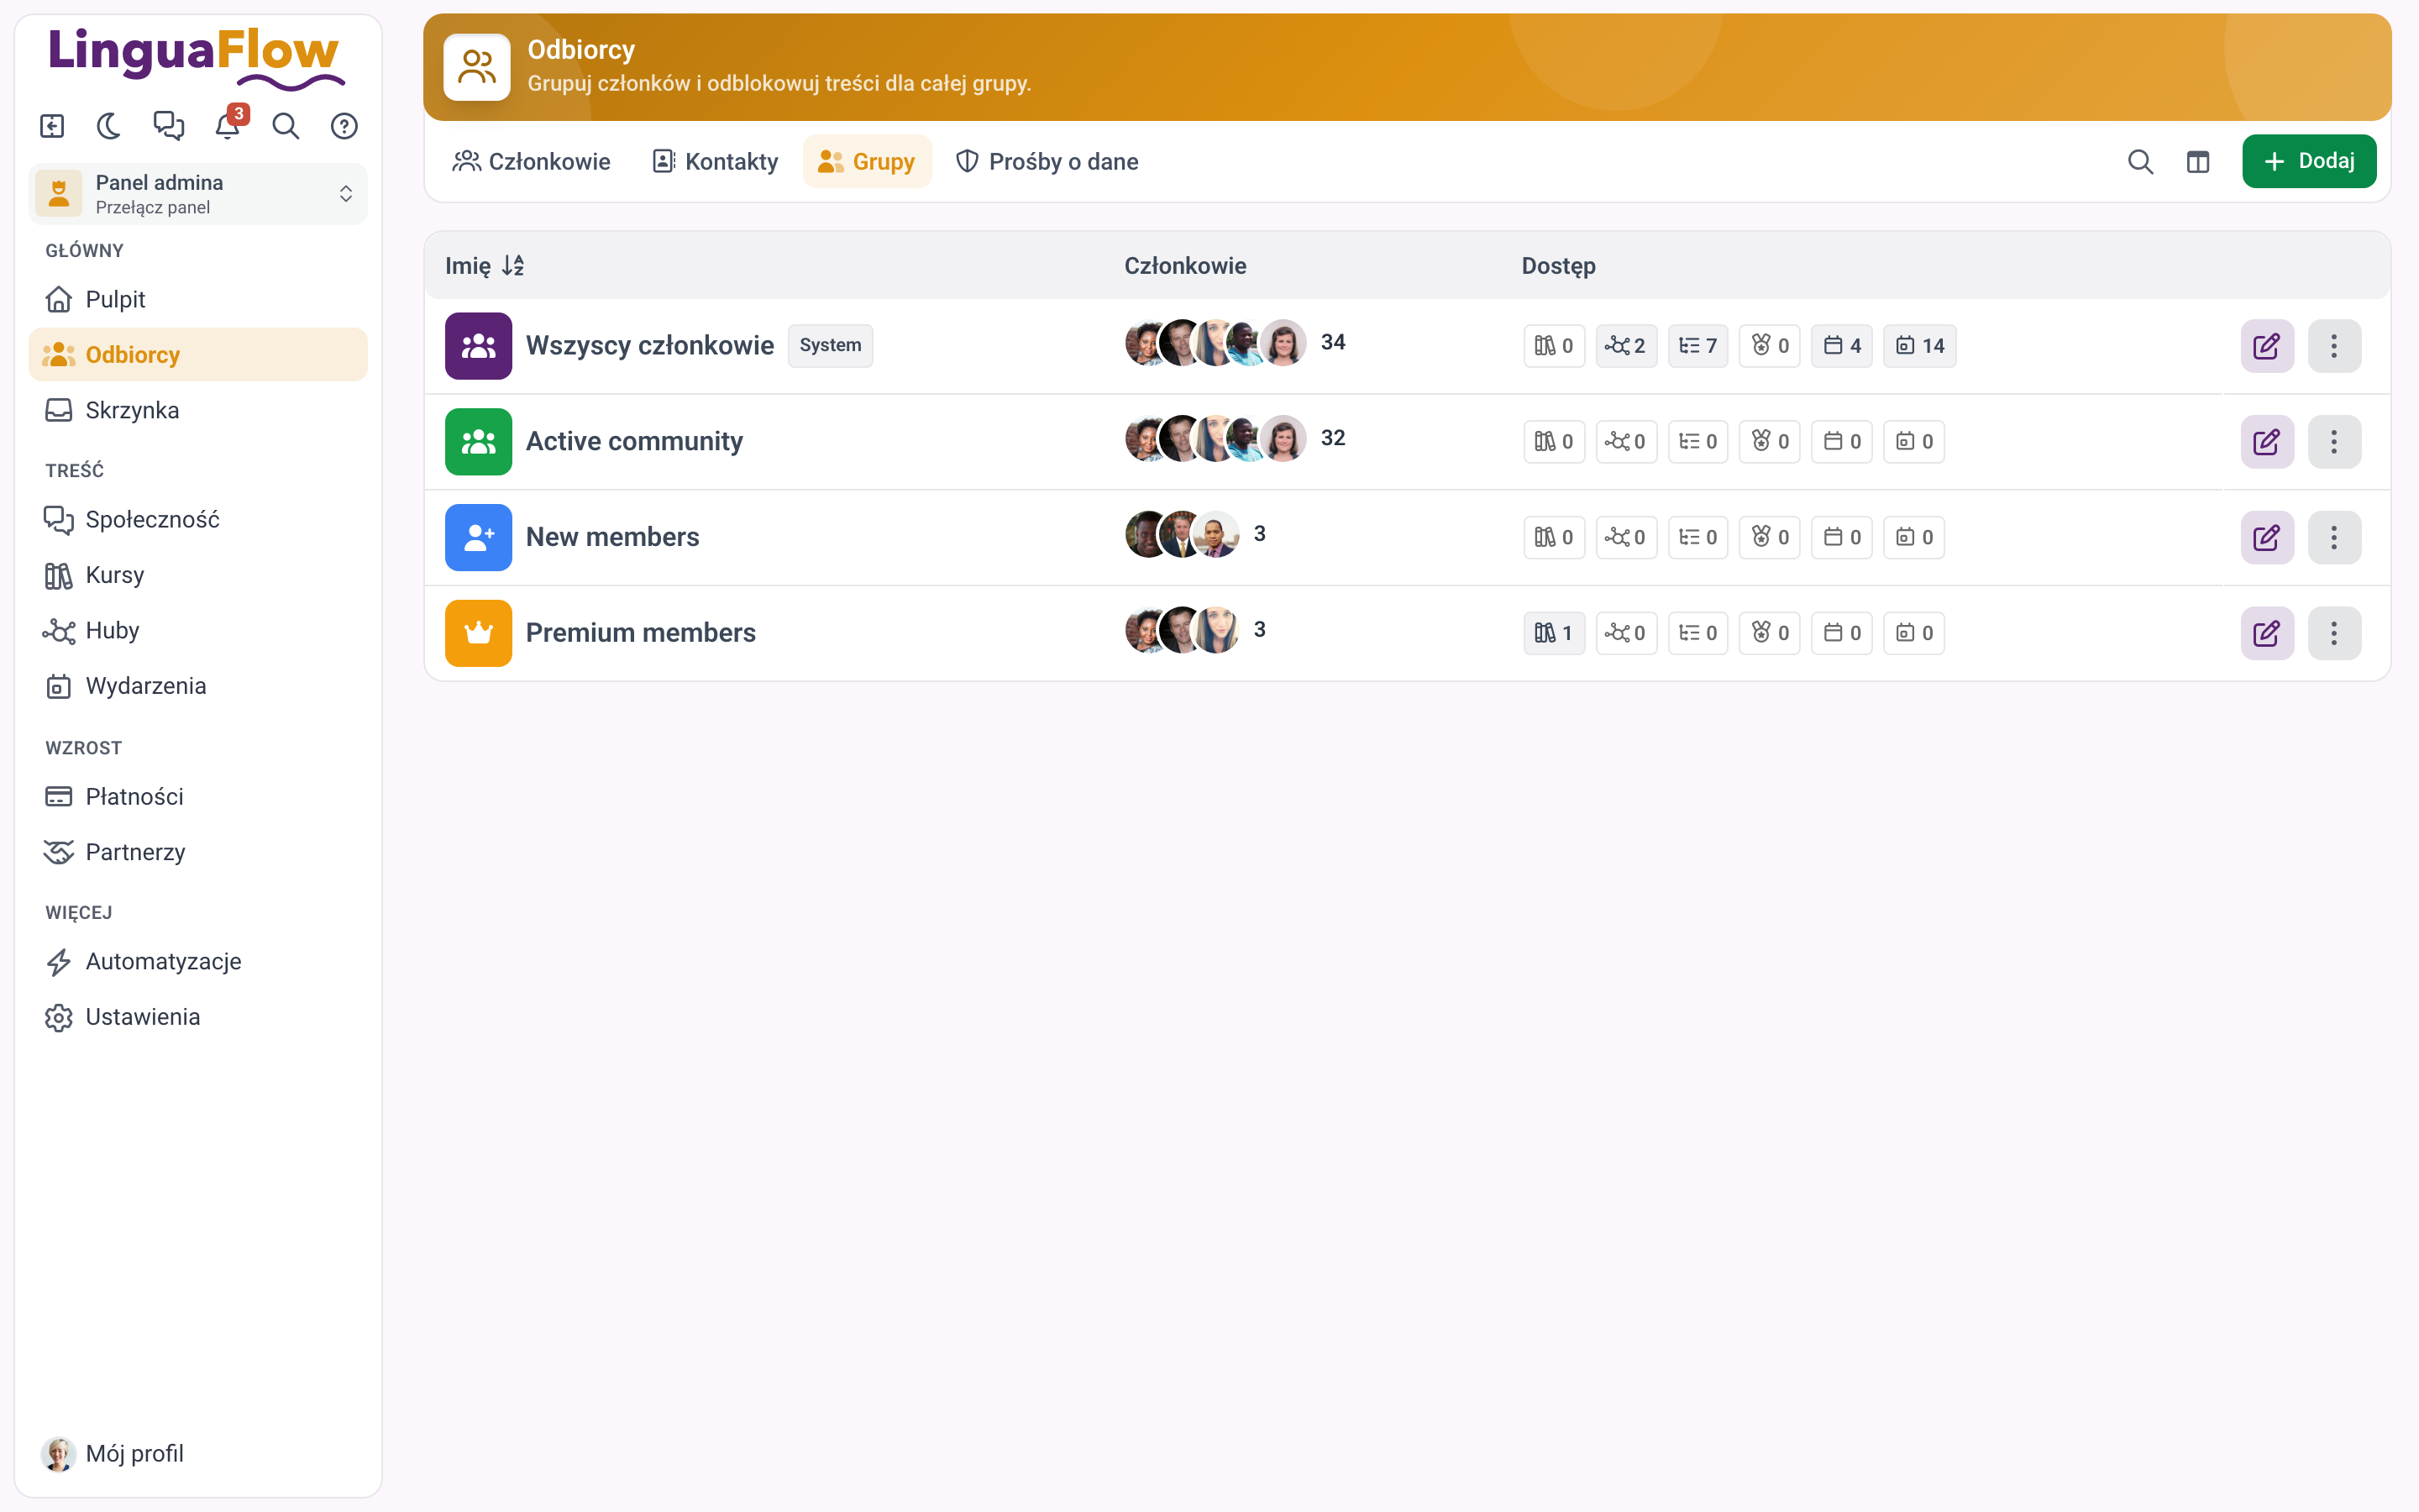2419x1512 pixels.
Task: Open Społeczność in sidebar
Action: pos(198,520)
